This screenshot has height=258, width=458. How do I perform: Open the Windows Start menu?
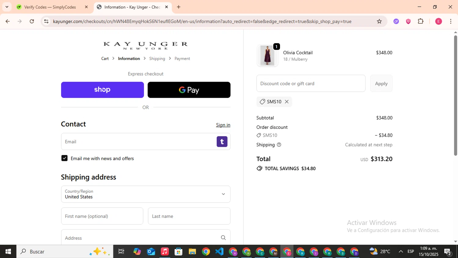[x=8, y=252]
